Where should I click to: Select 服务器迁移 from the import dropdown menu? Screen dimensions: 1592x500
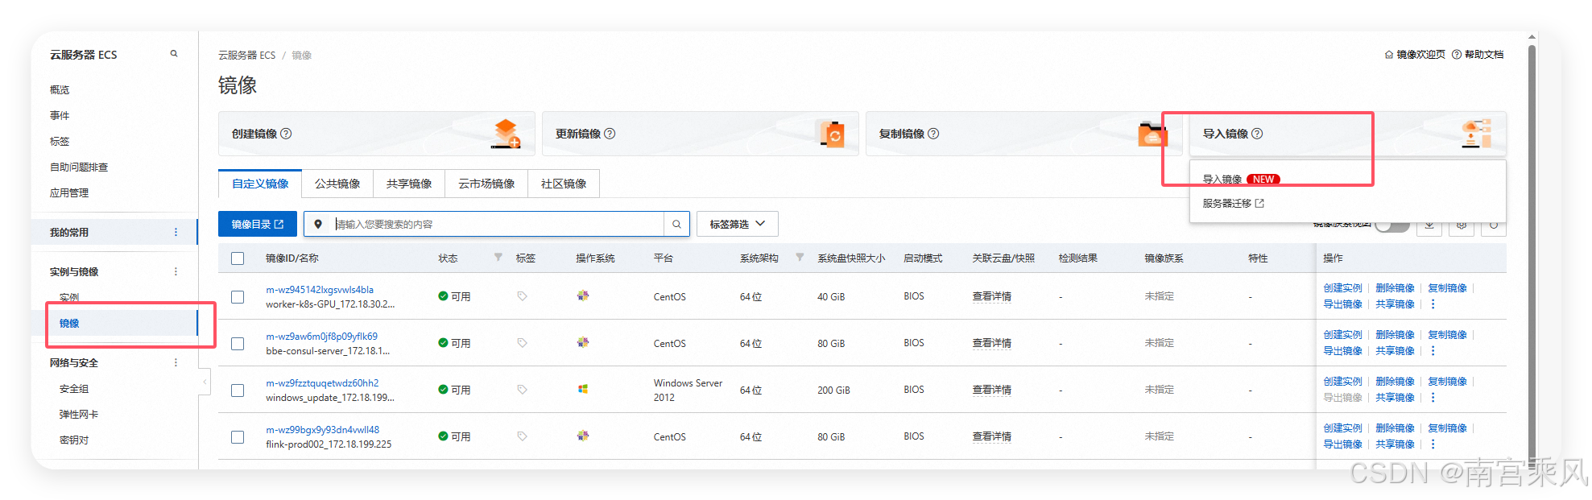point(1233,204)
